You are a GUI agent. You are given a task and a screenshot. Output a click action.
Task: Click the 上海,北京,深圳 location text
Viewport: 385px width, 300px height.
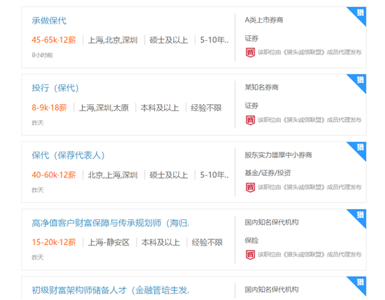112,40
